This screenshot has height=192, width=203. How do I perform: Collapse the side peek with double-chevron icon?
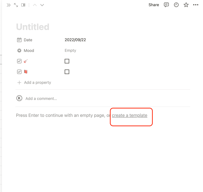tap(9, 5)
